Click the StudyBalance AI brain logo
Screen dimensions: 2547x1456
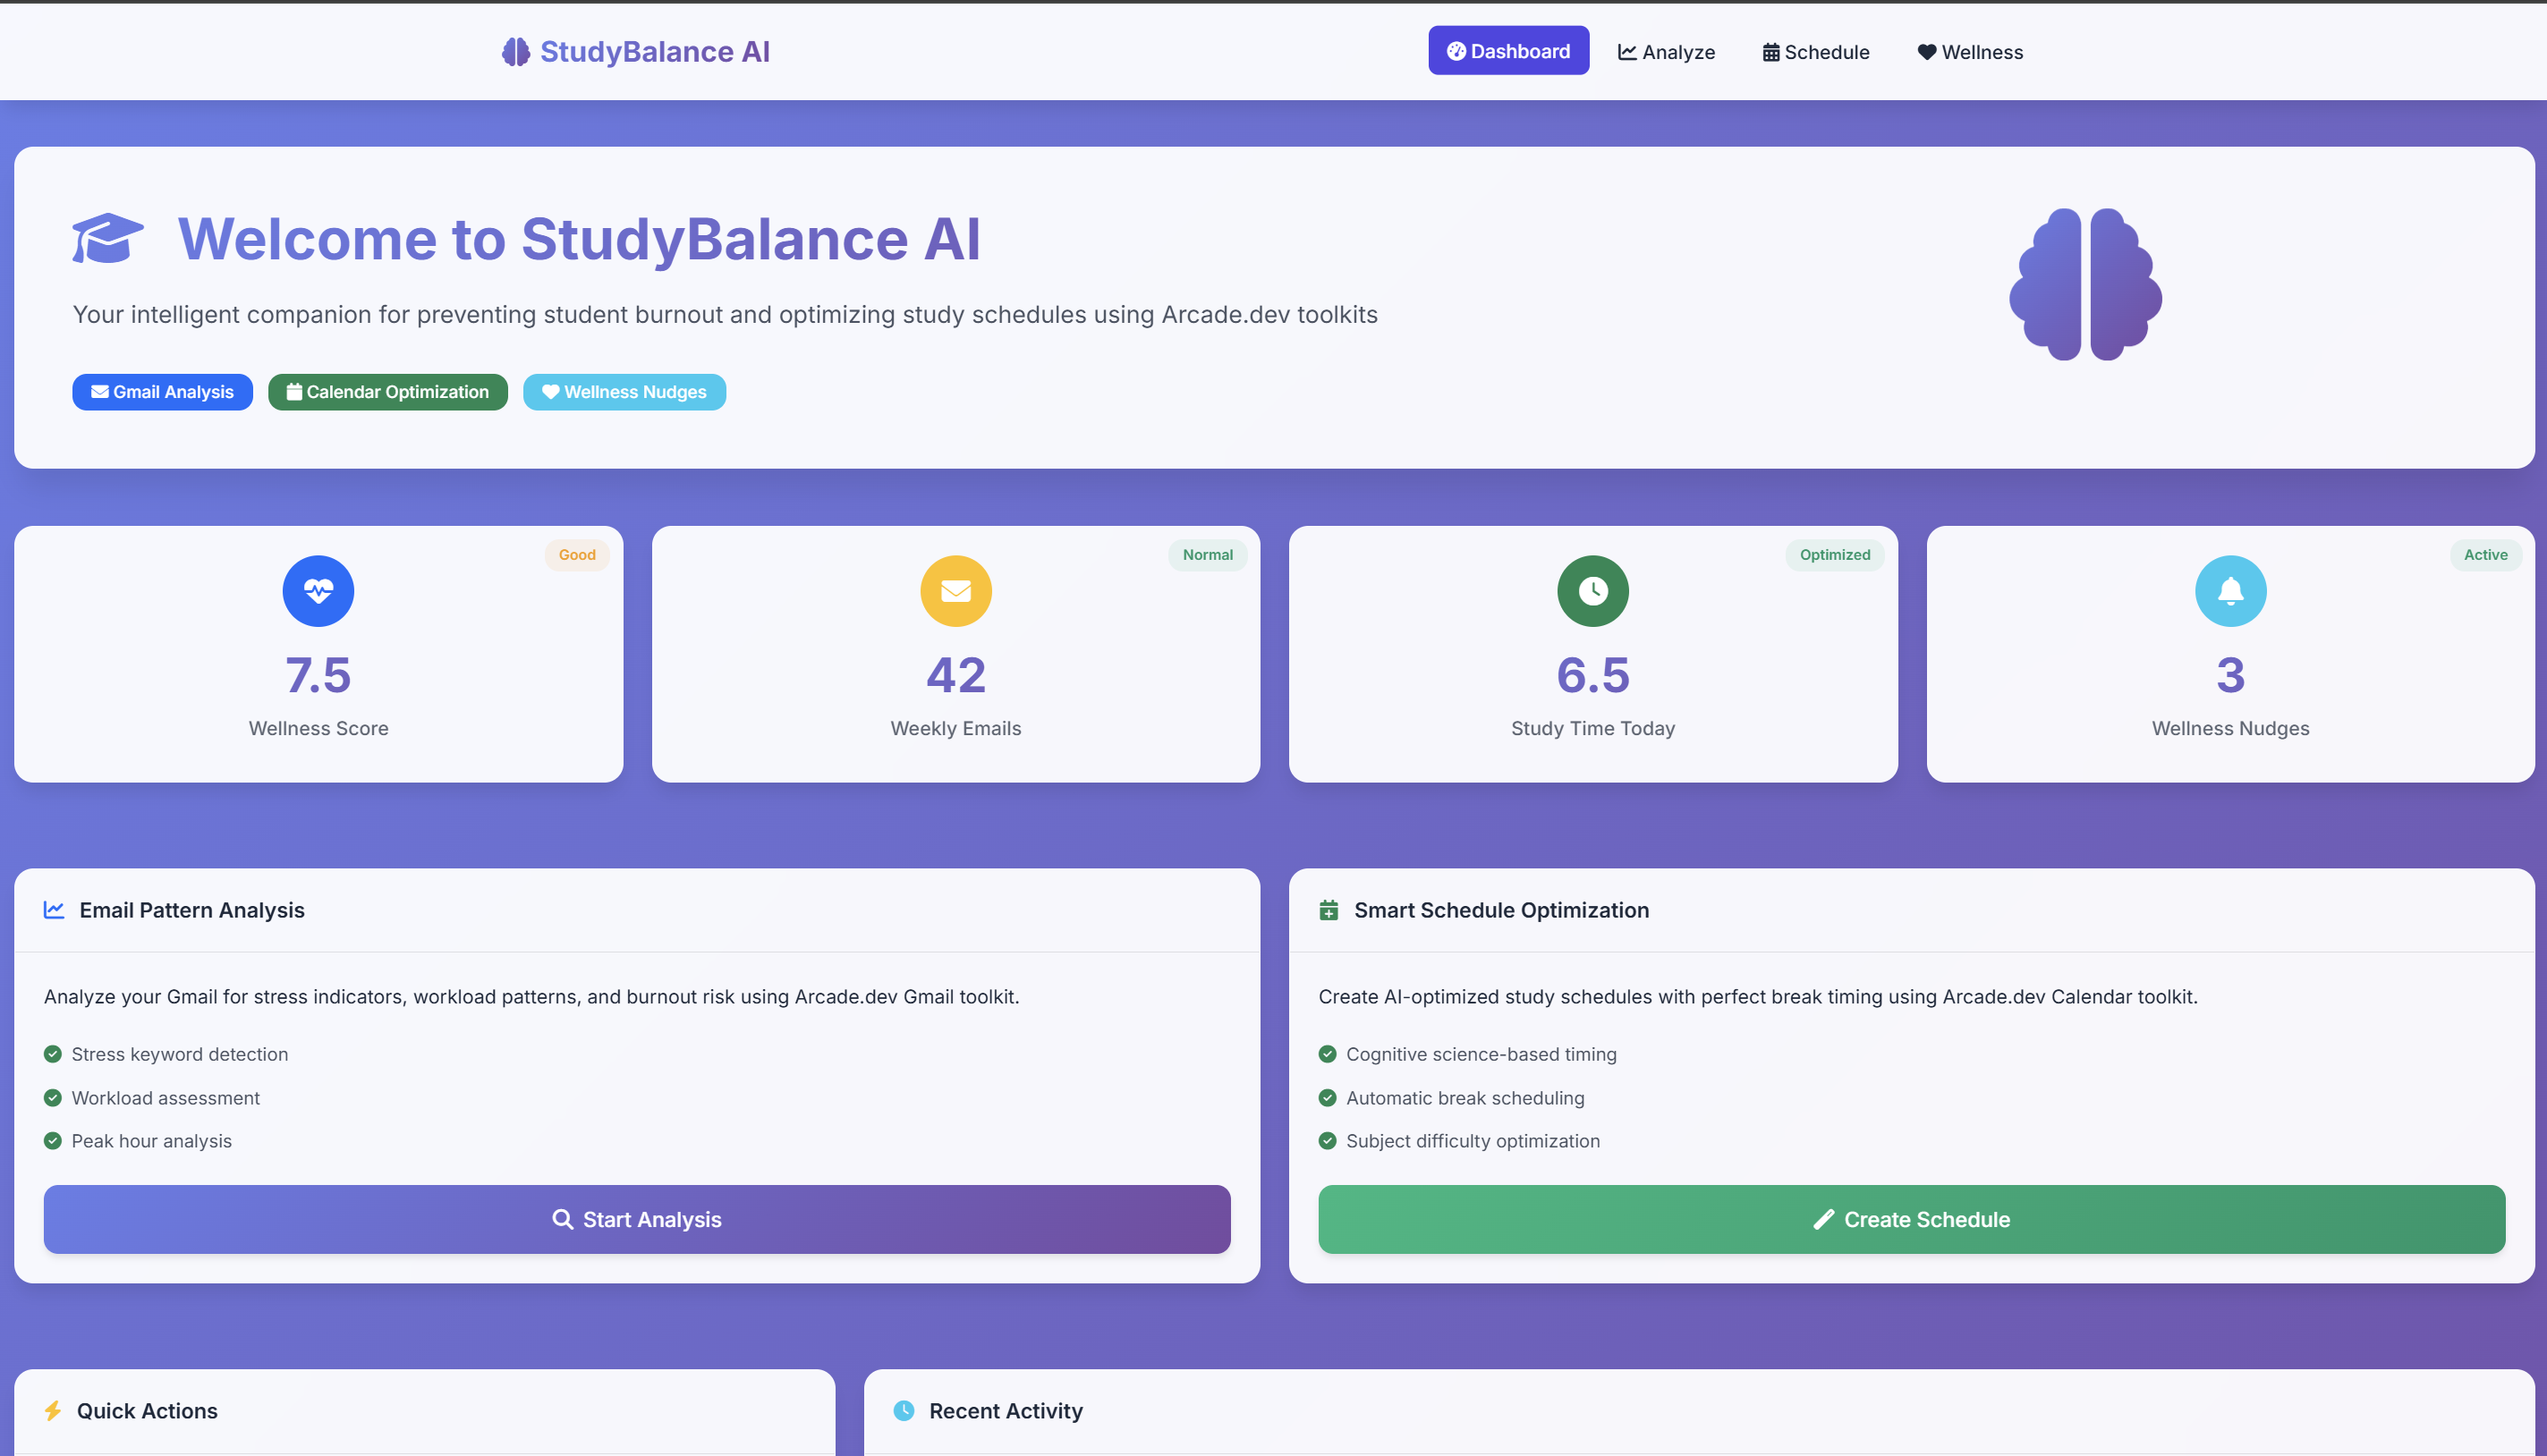coord(515,51)
